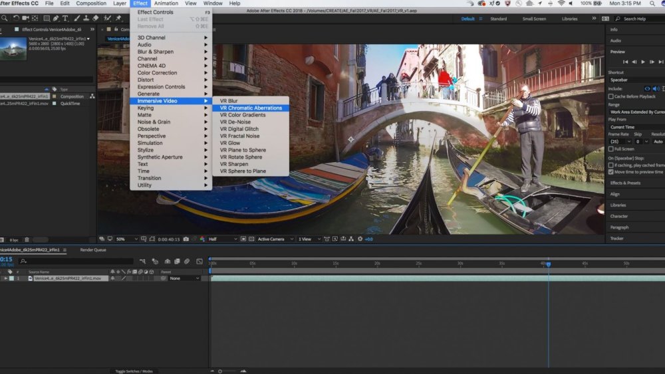Open the Active Camera dropdown

(x=275, y=239)
